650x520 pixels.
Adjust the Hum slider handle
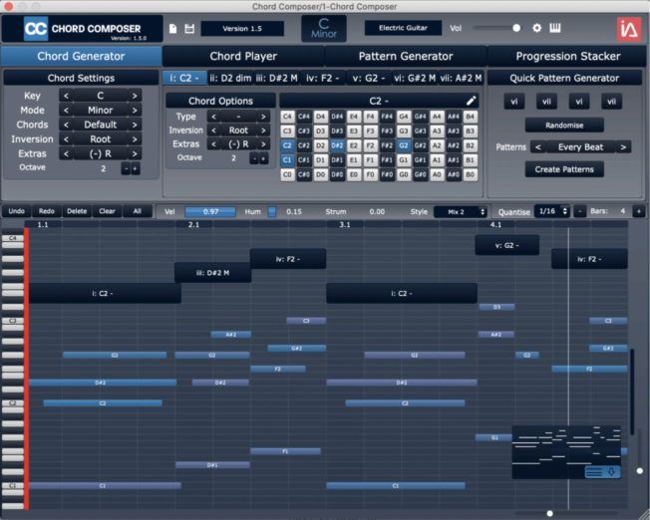(x=271, y=212)
